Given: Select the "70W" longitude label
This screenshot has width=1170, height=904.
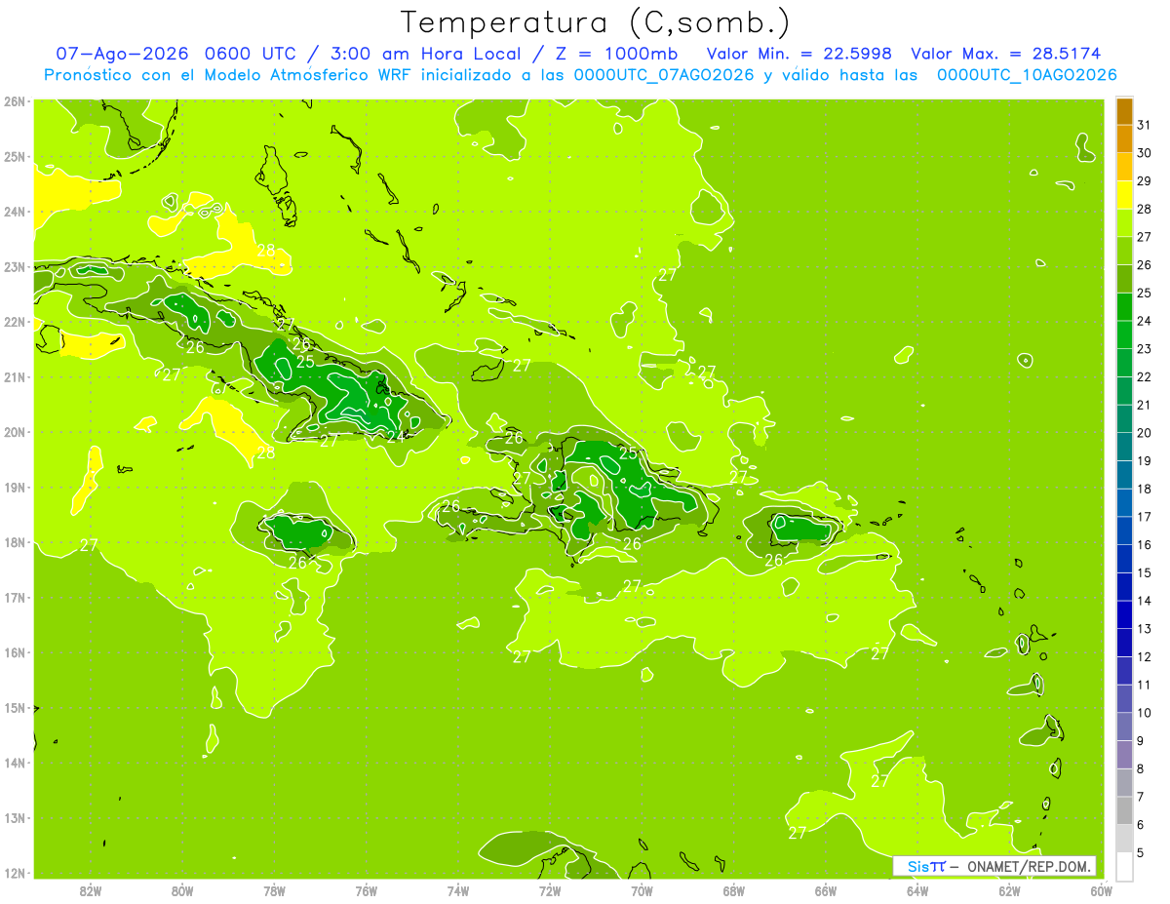Looking at the screenshot, I should (642, 891).
